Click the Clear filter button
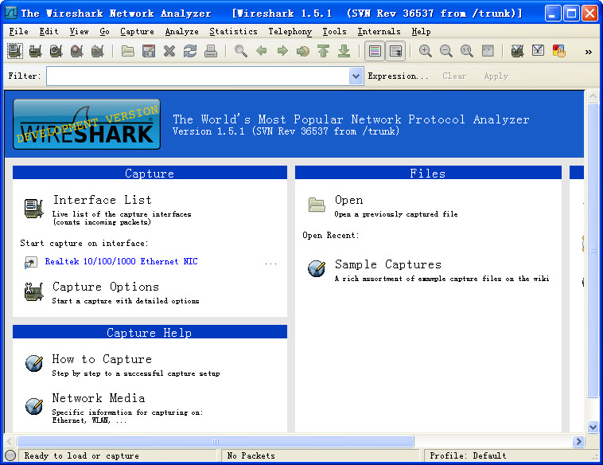The image size is (603, 465). (x=454, y=76)
